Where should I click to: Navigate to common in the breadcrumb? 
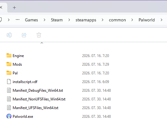tap(117, 20)
